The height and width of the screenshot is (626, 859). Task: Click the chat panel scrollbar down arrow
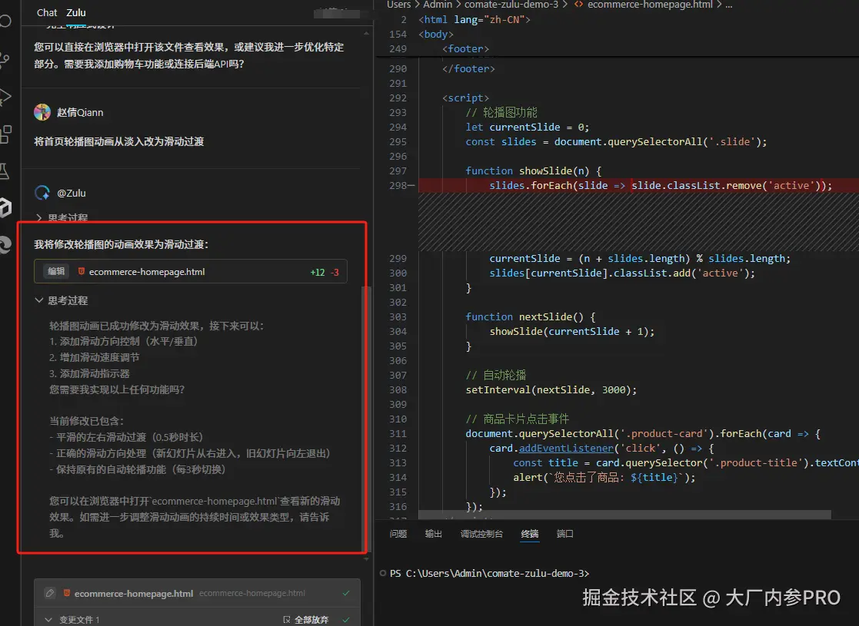[x=367, y=558]
